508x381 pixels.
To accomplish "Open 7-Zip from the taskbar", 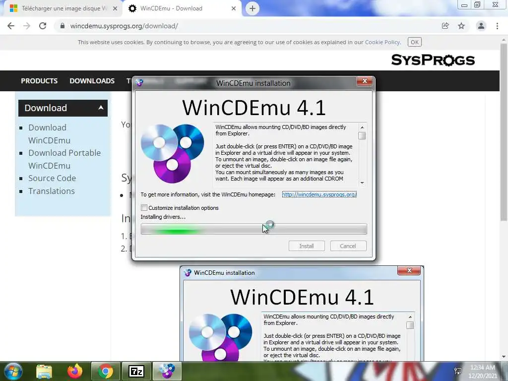I will (x=136, y=371).
